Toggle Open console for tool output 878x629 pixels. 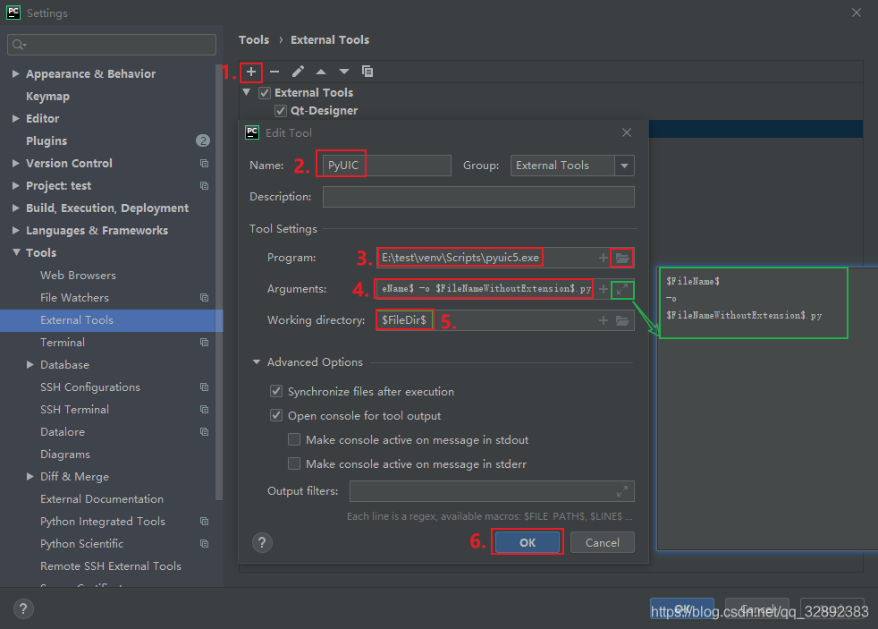(276, 416)
